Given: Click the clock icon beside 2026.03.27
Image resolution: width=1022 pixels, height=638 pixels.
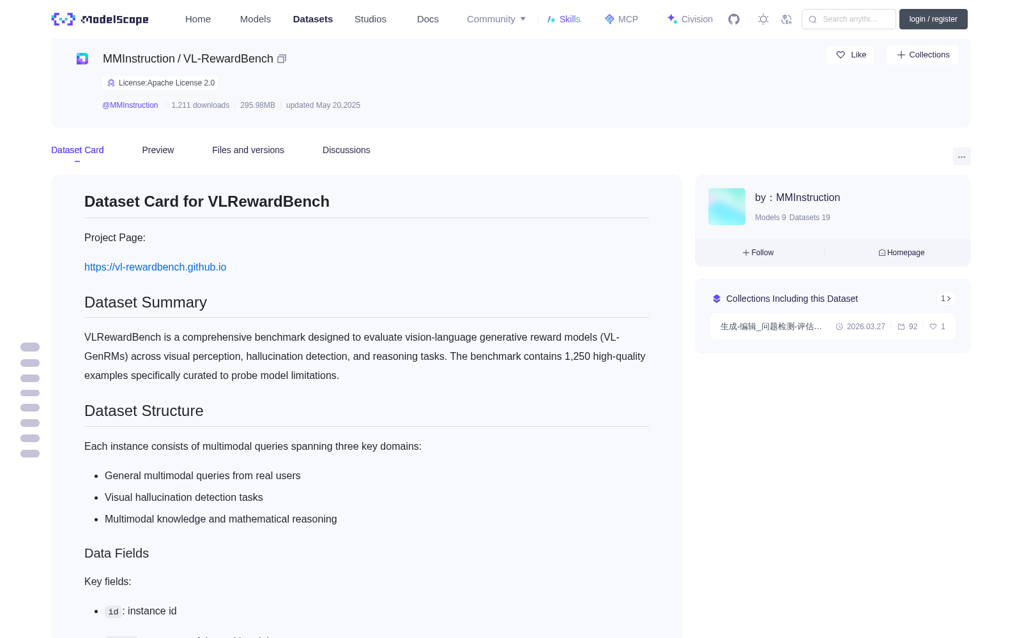Looking at the screenshot, I should pyautogui.click(x=839, y=327).
